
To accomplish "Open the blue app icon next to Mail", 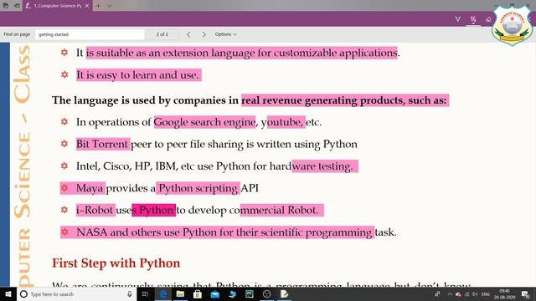I will (x=233, y=293).
